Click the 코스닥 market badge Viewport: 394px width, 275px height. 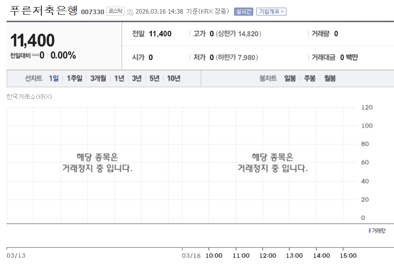[x=115, y=11]
